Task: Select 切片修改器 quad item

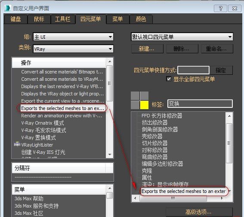Action: [154, 143]
